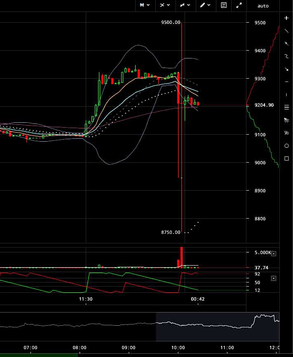This screenshot has width=293, height=357.
Task: Click the auto scale button
Action: (x=263, y=6)
